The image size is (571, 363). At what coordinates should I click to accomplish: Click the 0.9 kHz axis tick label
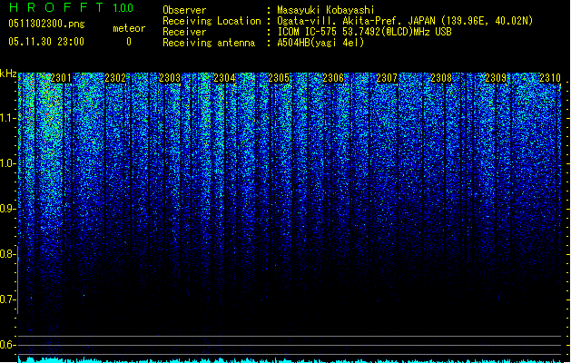(x=8, y=209)
